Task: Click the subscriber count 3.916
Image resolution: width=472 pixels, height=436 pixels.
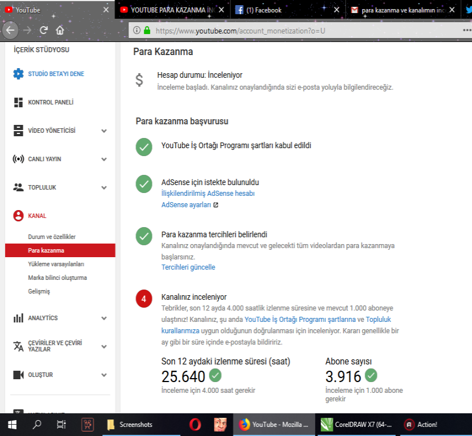Action: (343, 376)
